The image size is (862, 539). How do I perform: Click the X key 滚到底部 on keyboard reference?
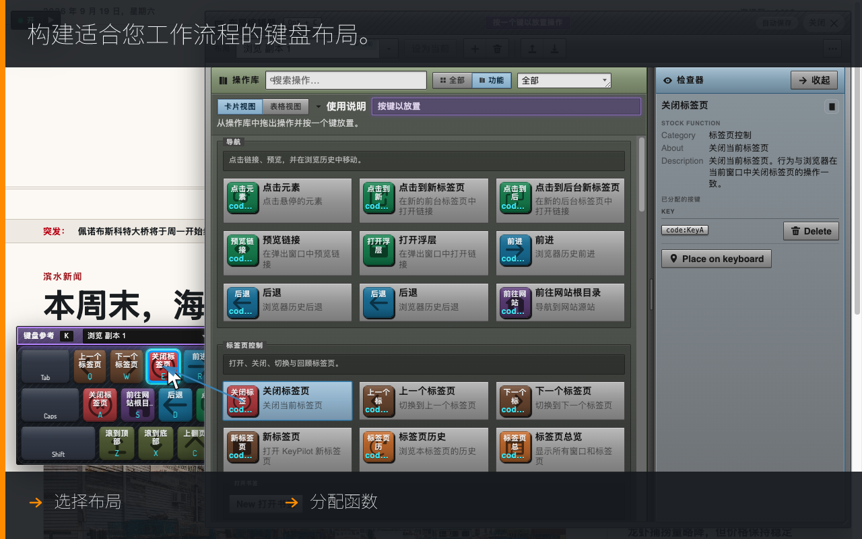(155, 443)
